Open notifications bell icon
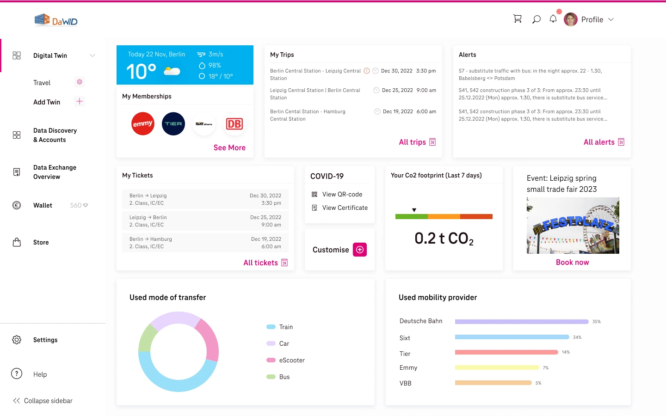This screenshot has width=666, height=416. [553, 19]
